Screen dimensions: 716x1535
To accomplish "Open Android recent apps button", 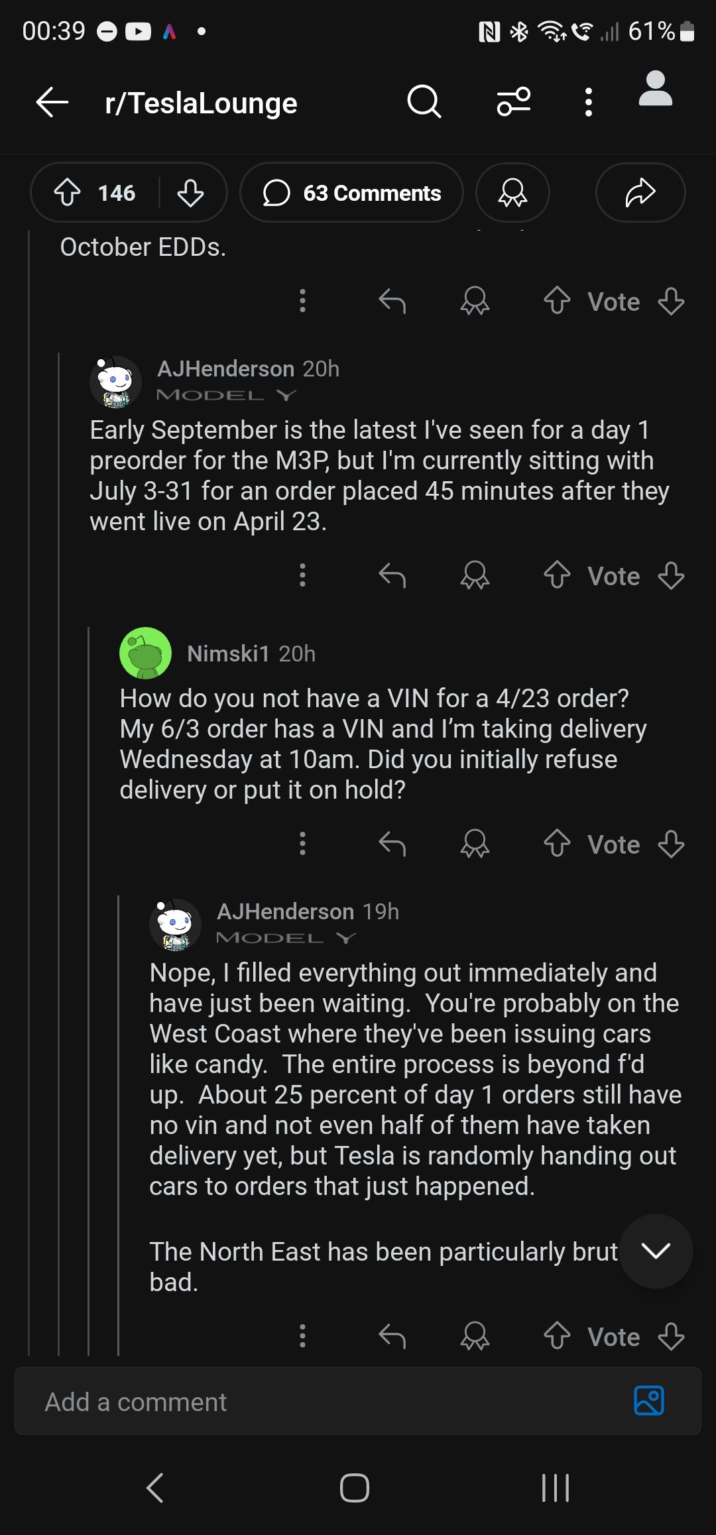I will click(x=555, y=1488).
